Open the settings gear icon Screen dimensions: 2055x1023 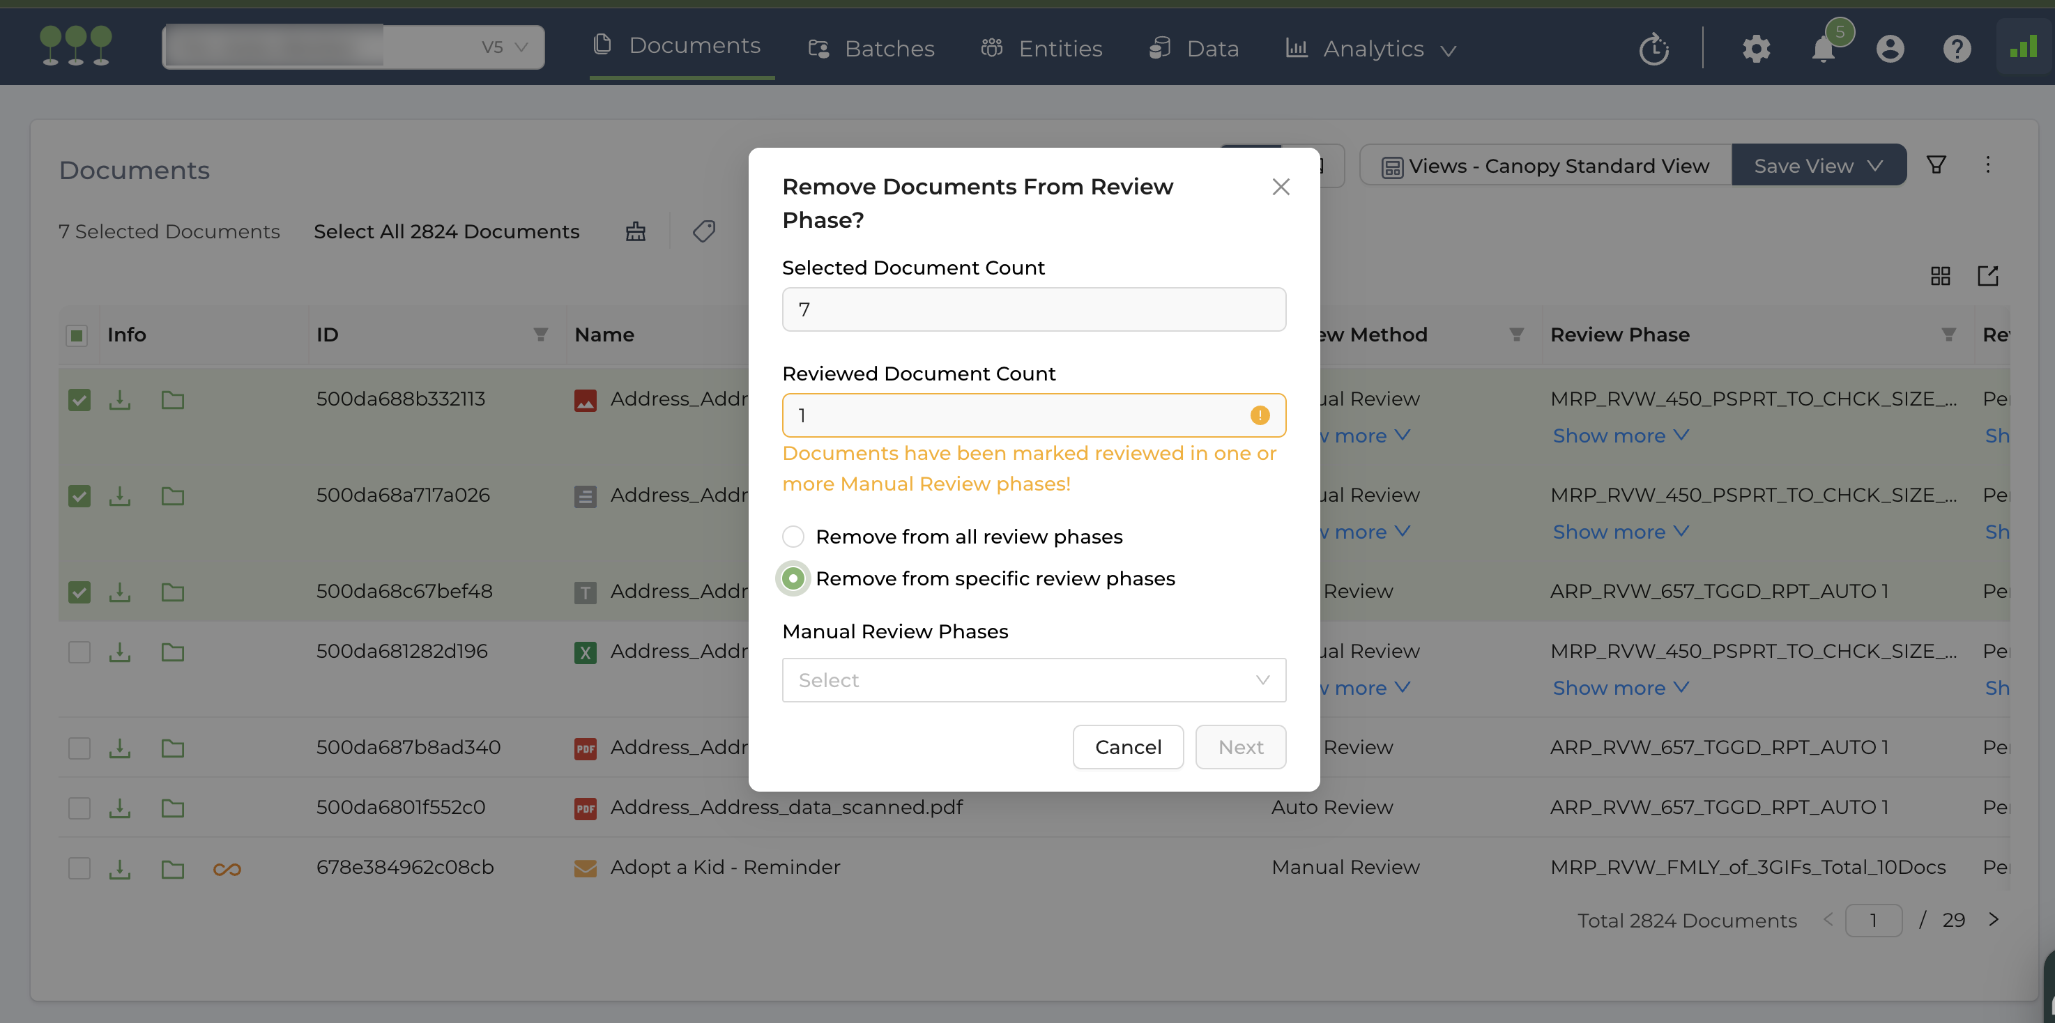(x=1756, y=49)
